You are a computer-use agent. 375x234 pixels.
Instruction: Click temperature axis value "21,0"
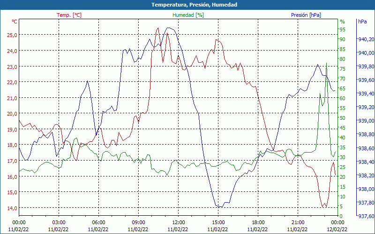coord(12,98)
